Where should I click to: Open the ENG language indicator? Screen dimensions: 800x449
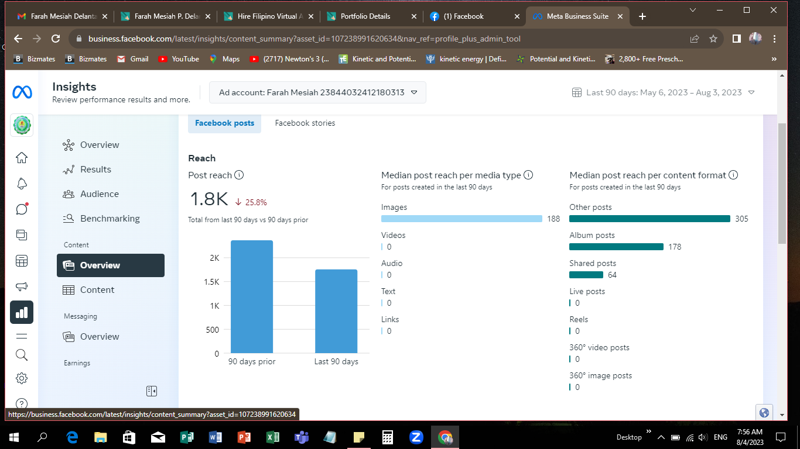click(x=720, y=437)
